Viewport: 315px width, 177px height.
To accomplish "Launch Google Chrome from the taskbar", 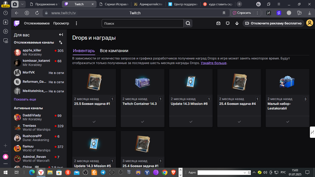I will [165, 172].
